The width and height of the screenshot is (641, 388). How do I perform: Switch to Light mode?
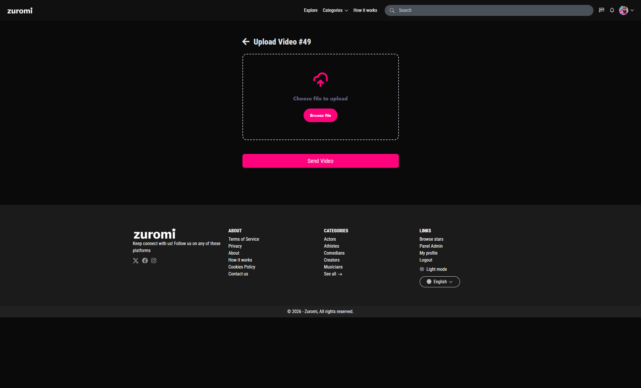pos(433,269)
